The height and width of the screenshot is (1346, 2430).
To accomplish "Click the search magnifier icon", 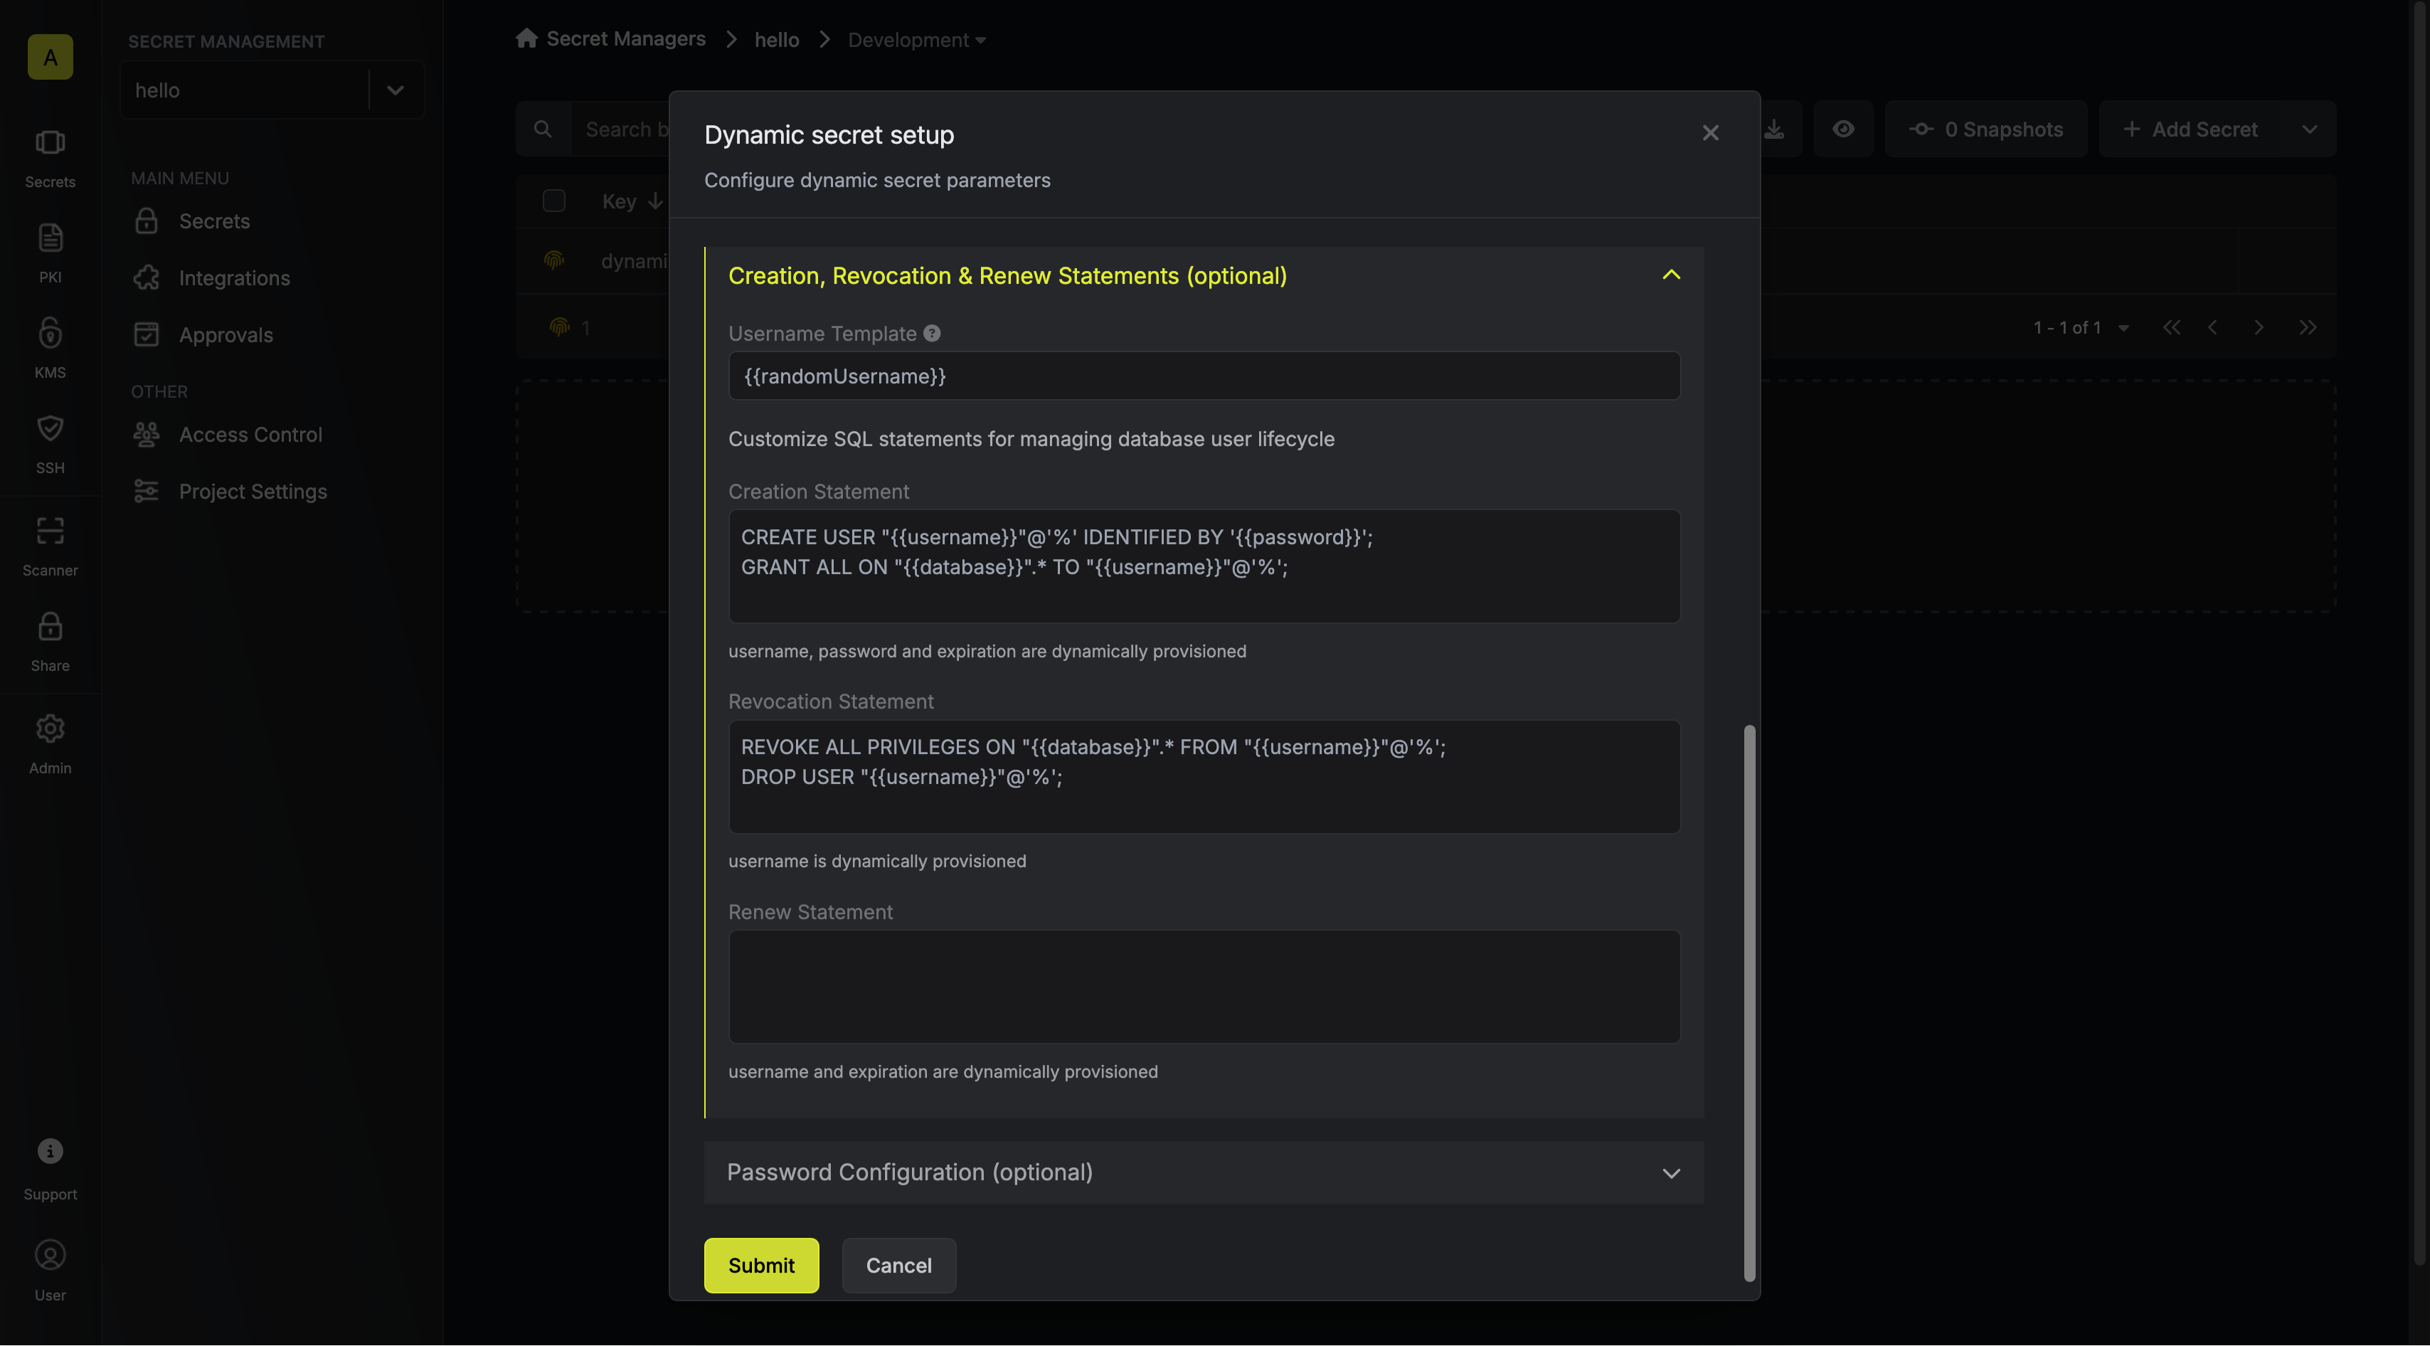I will point(542,128).
